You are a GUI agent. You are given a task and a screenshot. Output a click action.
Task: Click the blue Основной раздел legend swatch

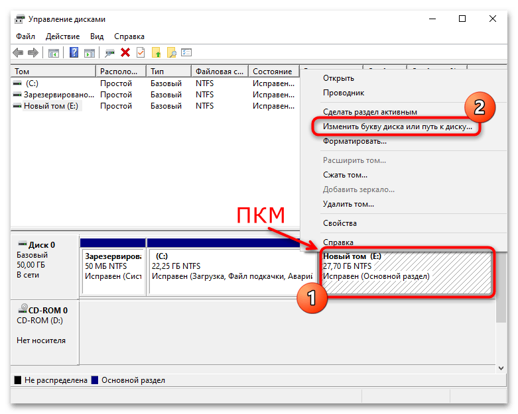tap(95, 380)
